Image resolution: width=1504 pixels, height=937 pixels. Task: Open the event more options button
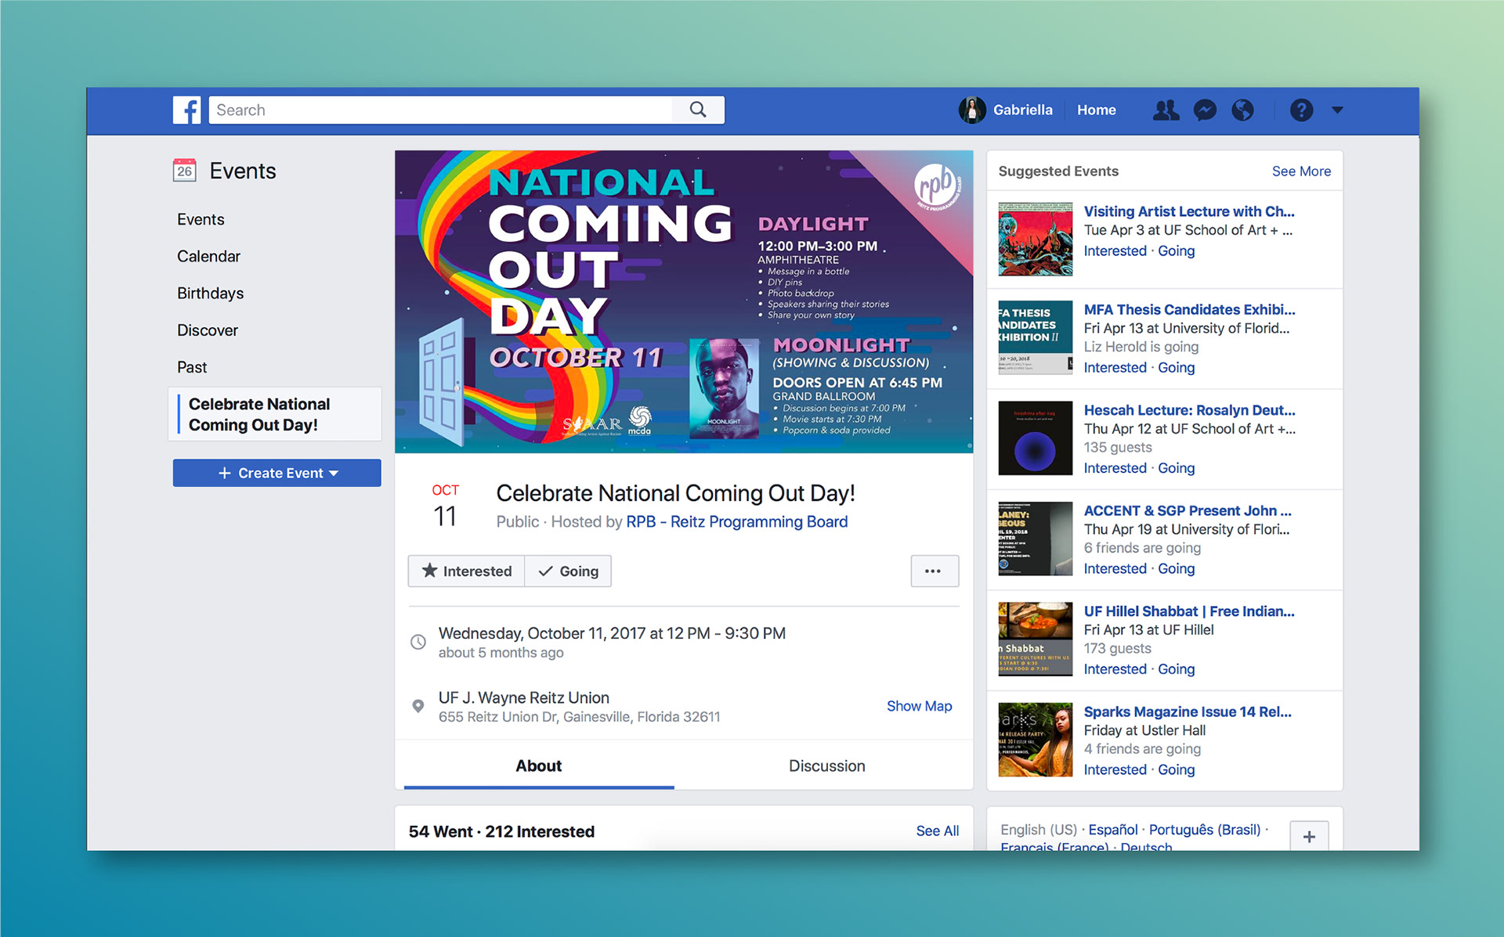click(x=934, y=571)
